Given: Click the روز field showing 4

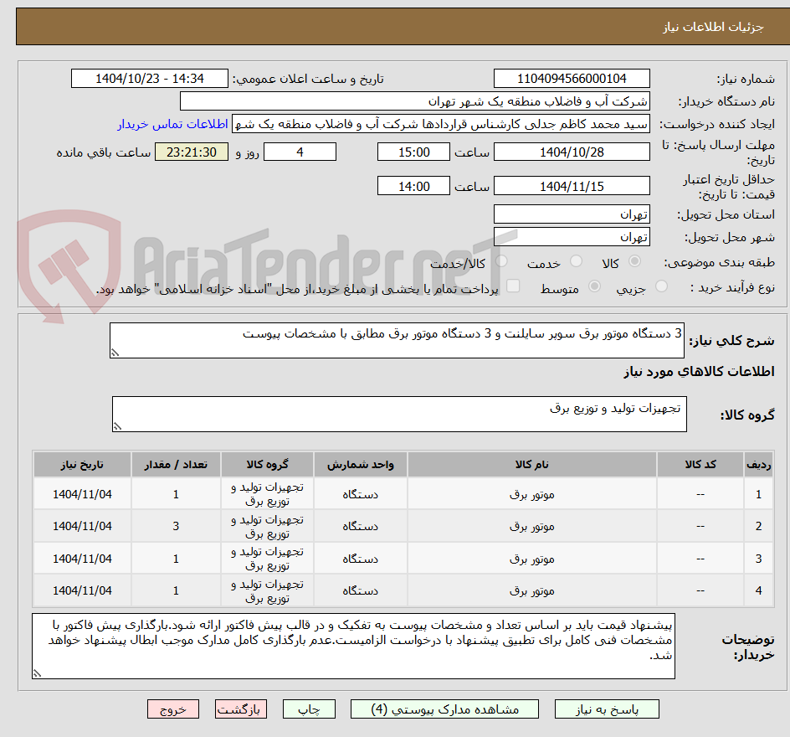Looking at the screenshot, I should (300, 152).
